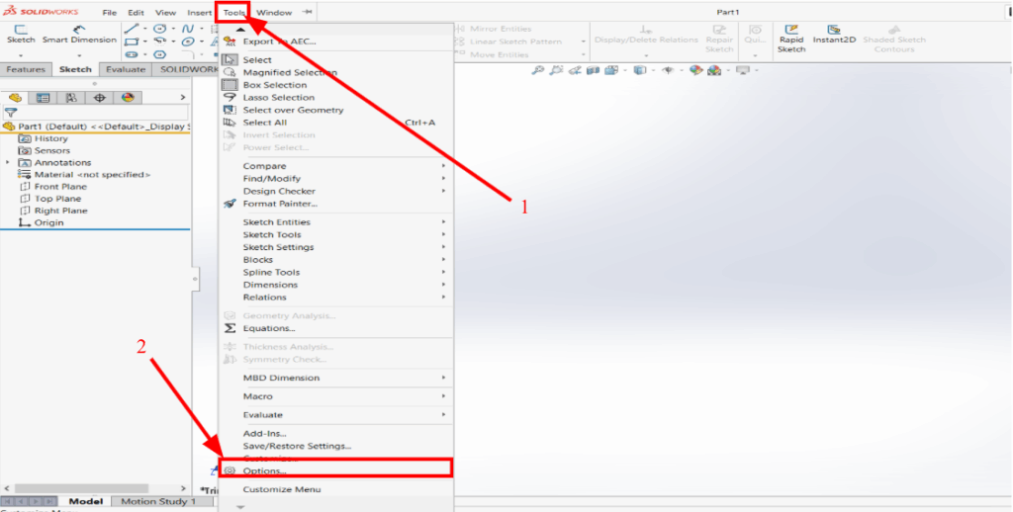Click Customize Menu entry

tap(336, 489)
